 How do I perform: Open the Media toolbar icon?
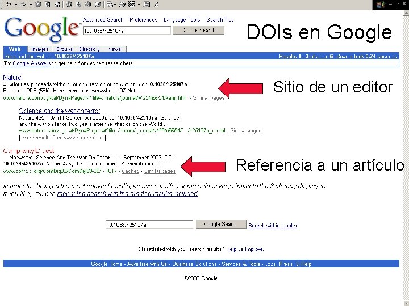tap(89, 5)
